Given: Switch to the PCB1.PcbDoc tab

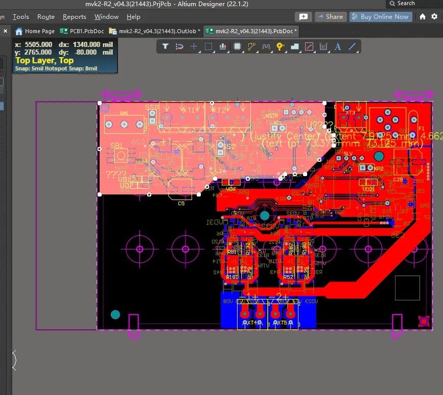Looking at the screenshot, I should (82, 31).
